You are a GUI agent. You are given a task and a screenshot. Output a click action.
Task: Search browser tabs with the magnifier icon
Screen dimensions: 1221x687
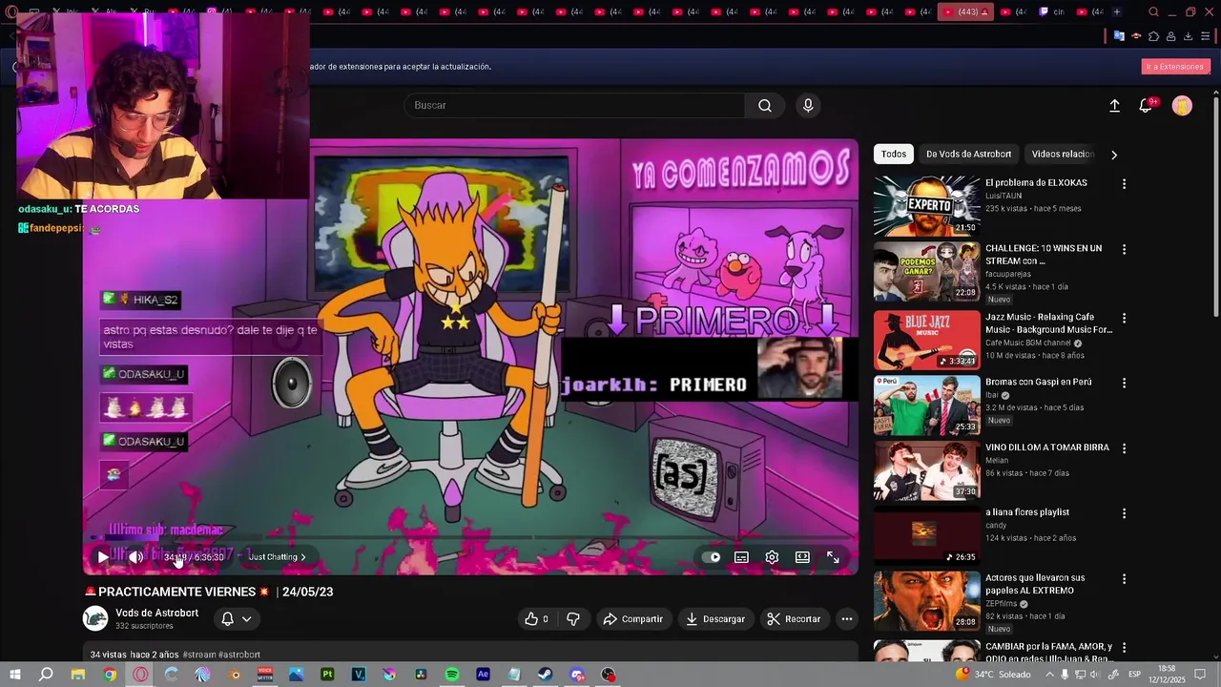click(1153, 12)
